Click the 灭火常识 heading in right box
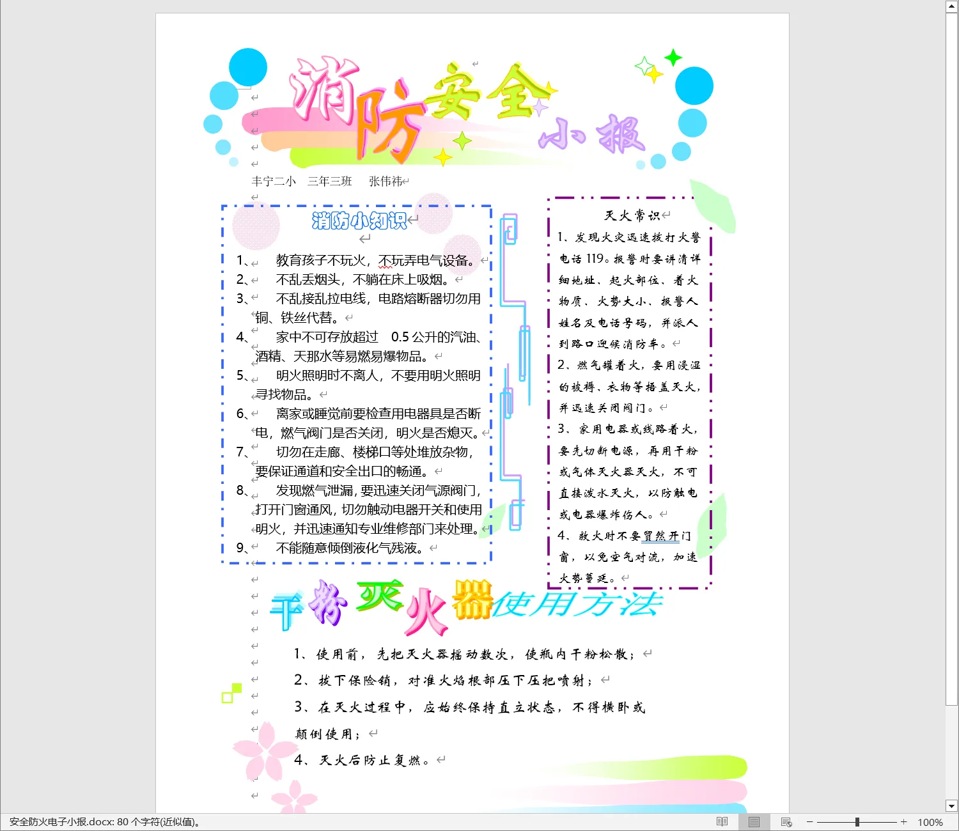959x831 pixels. point(632,215)
